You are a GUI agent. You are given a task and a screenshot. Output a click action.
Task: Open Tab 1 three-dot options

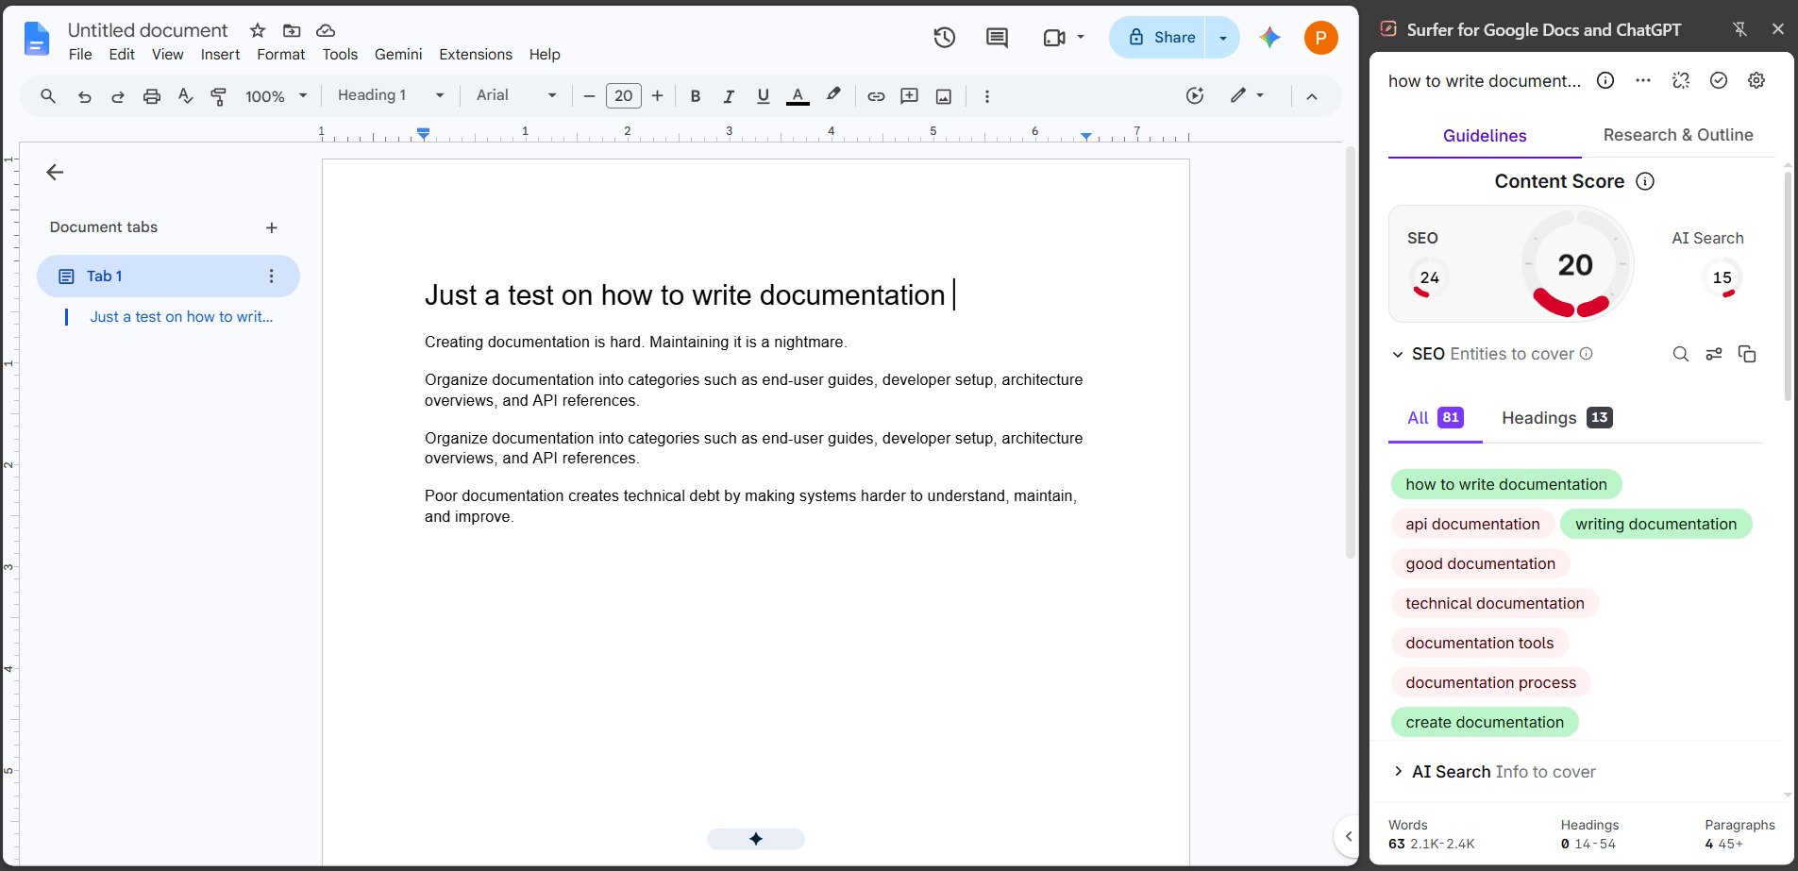click(x=272, y=276)
